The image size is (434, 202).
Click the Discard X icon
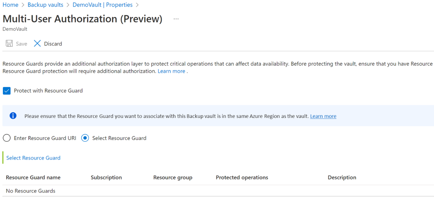[x=37, y=43]
